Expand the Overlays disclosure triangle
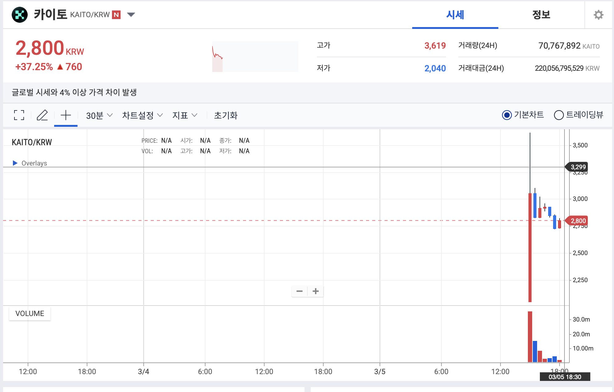 pyautogui.click(x=15, y=163)
